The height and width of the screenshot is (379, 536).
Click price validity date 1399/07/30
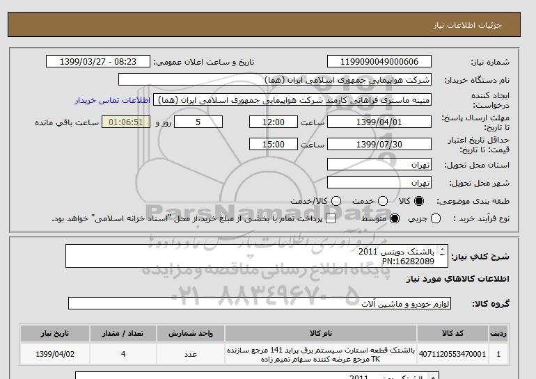coord(379,144)
